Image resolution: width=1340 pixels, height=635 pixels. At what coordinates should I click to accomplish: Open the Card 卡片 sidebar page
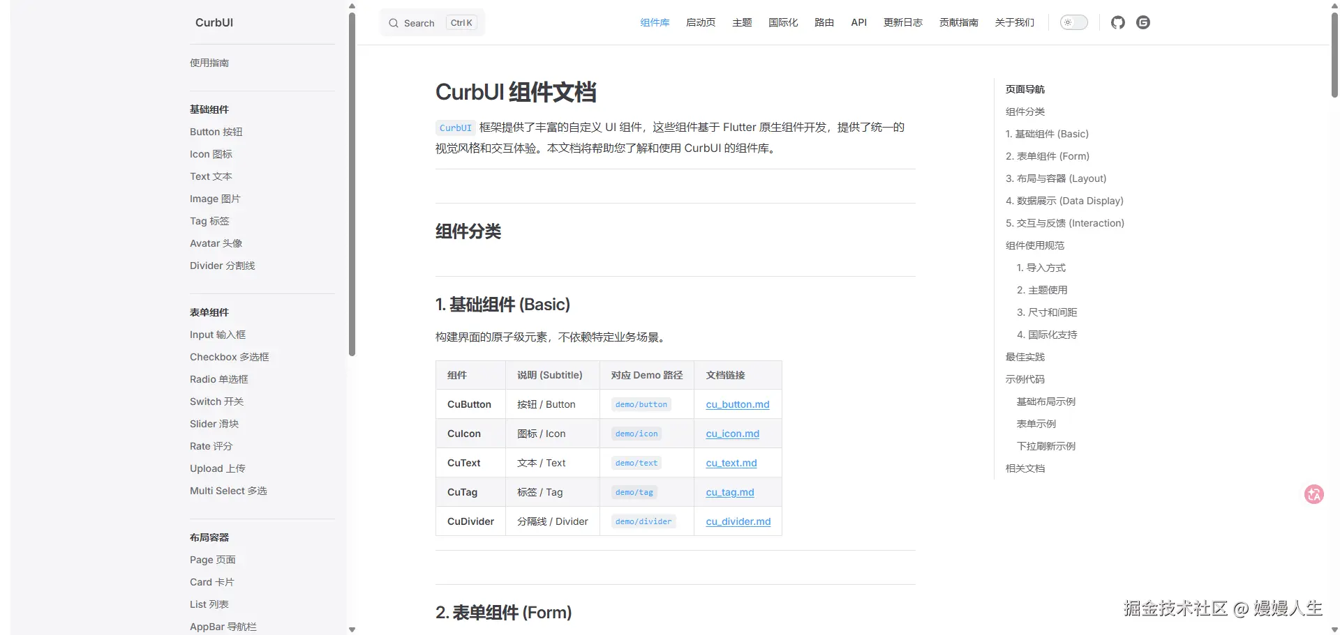click(x=212, y=582)
